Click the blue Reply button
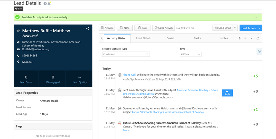This screenshot has height=139, width=276. [227, 93]
